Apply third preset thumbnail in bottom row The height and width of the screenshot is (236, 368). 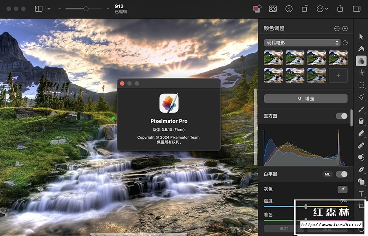pyautogui.click(x=317, y=75)
